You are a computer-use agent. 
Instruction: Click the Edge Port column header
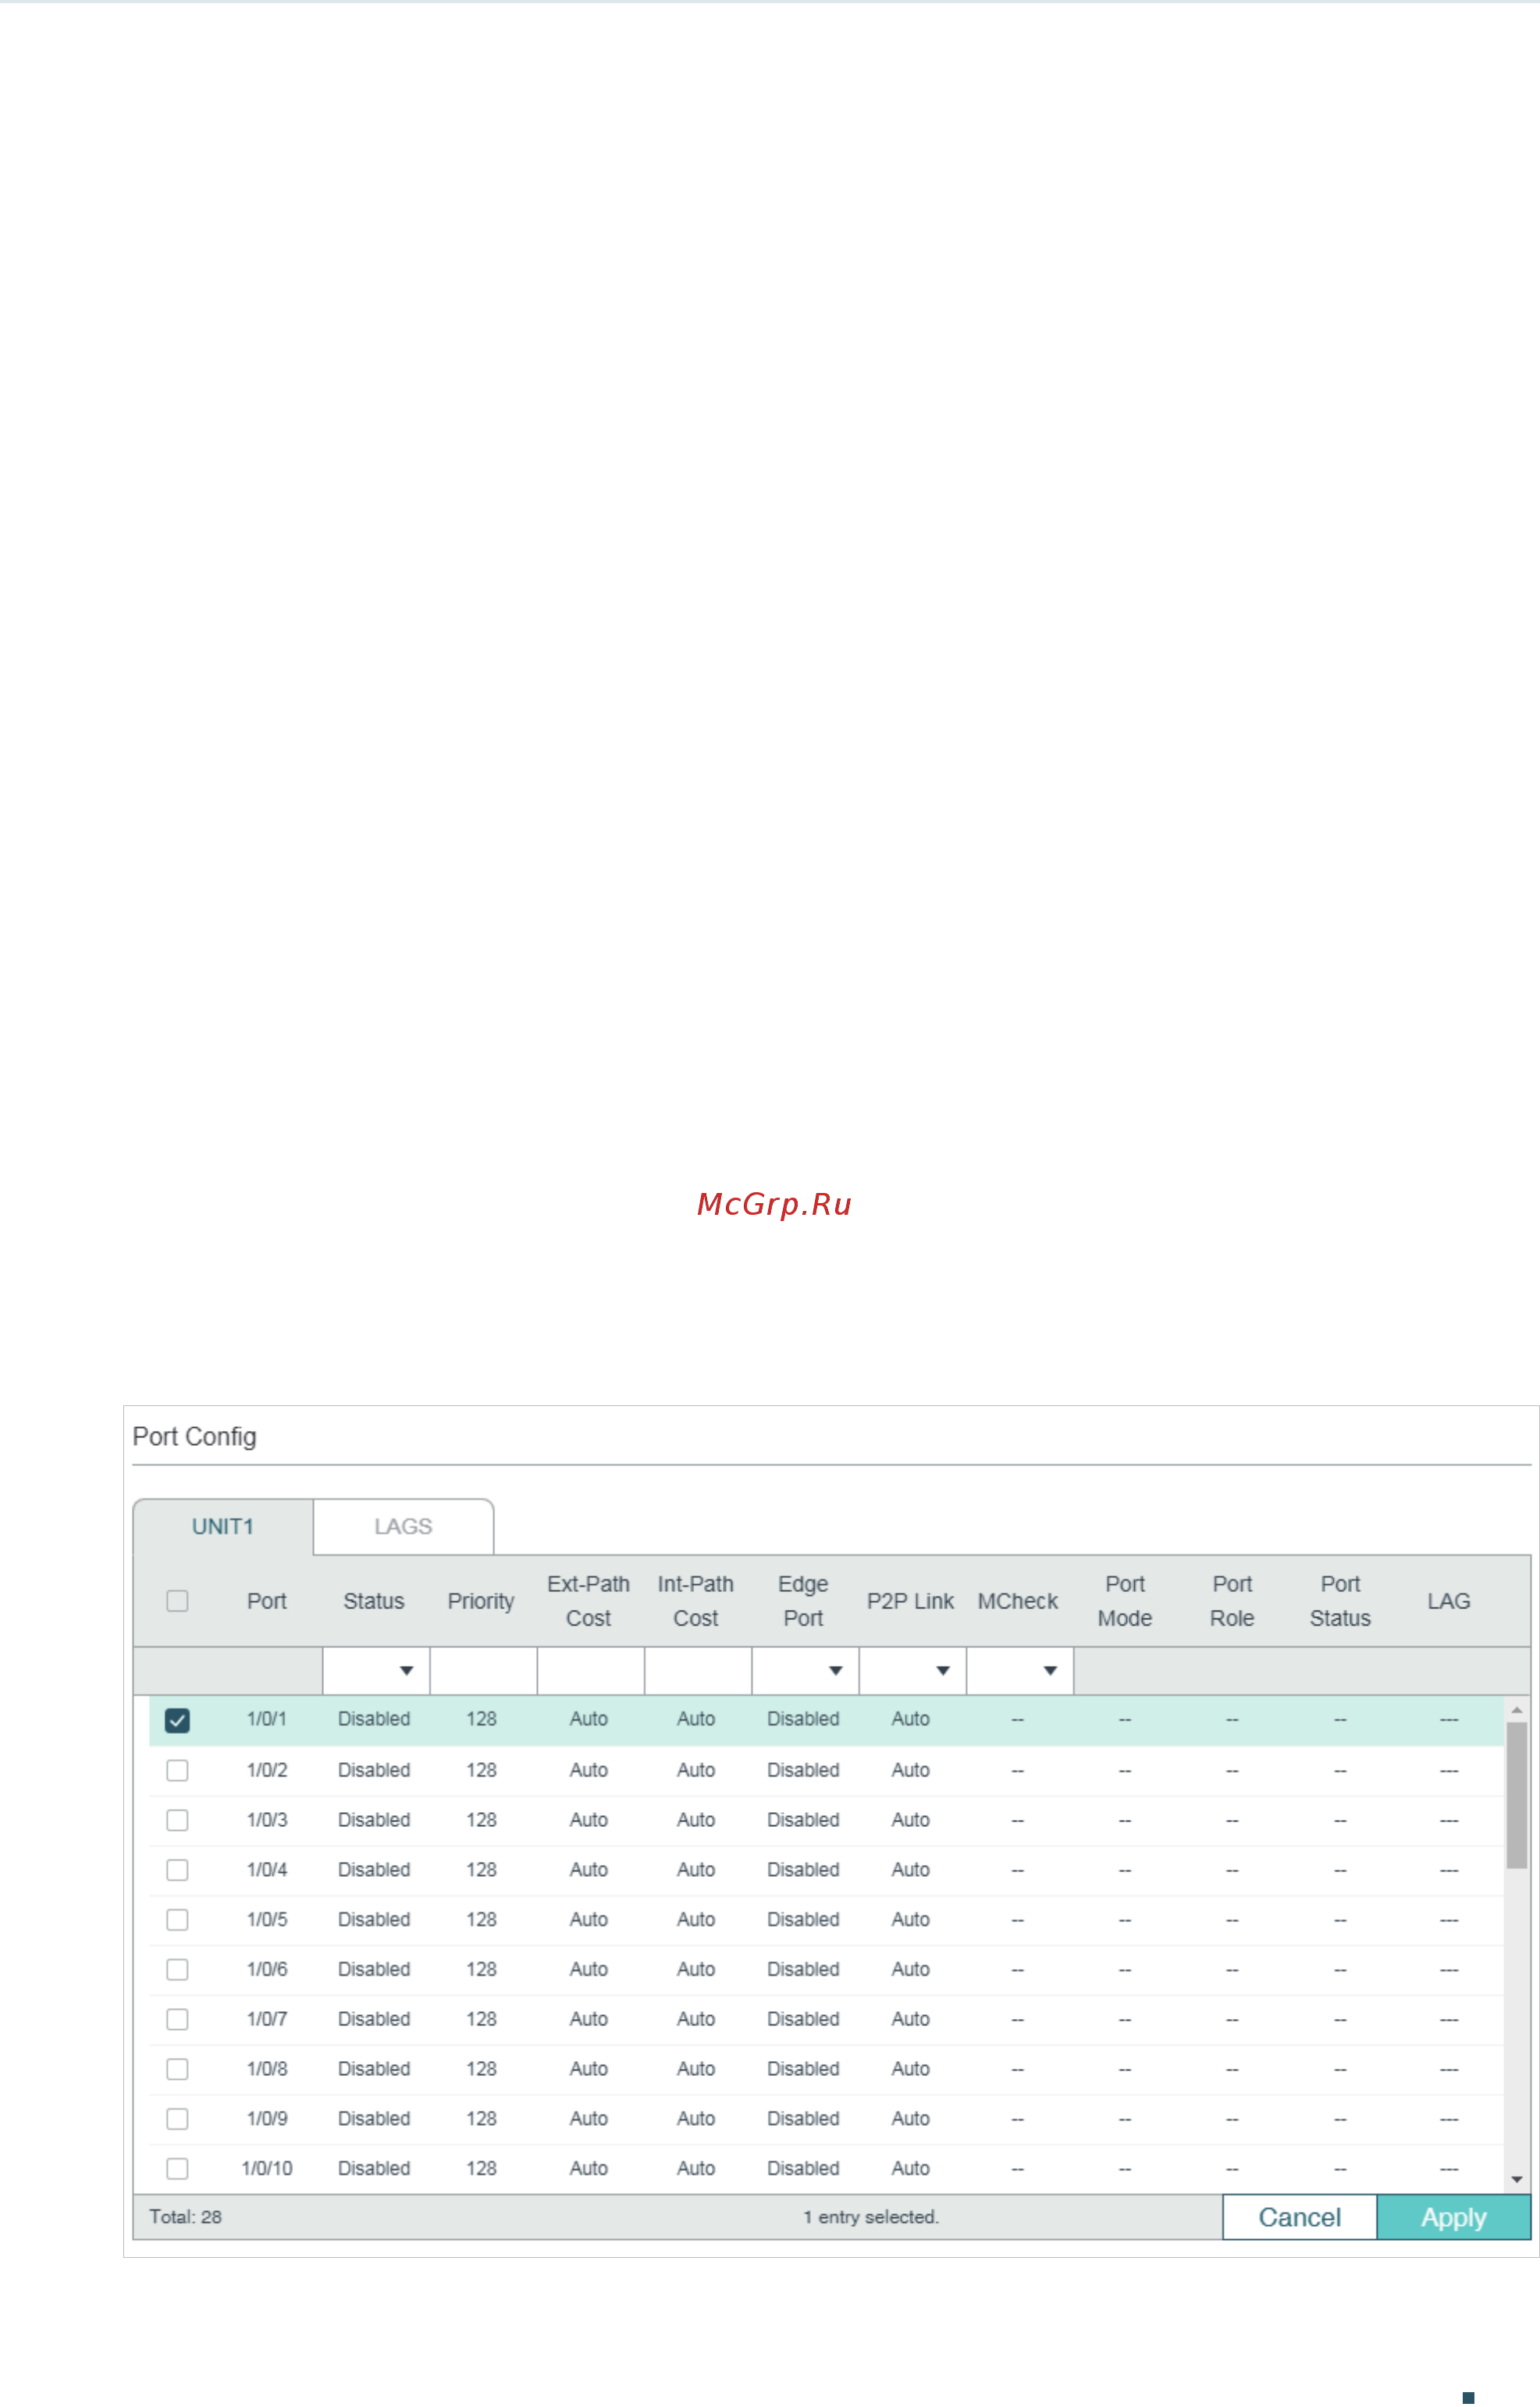[803, 1602]
